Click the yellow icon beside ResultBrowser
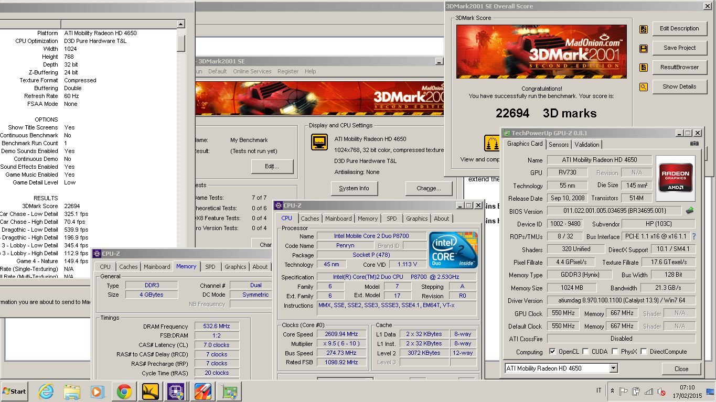This screenshot has width=716, height=402. 644,68
